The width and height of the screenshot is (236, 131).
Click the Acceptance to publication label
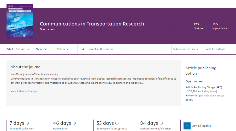155,129
